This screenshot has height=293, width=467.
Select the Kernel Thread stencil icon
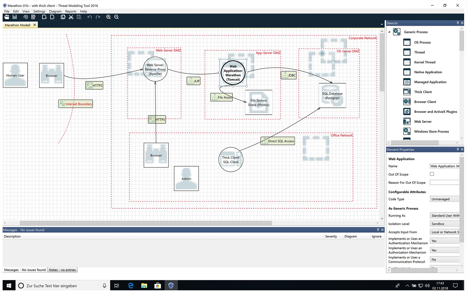(407, 62)
